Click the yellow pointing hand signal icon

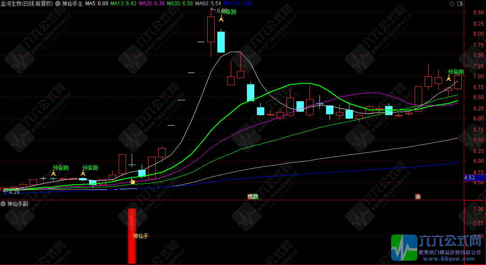pos(133,181)
